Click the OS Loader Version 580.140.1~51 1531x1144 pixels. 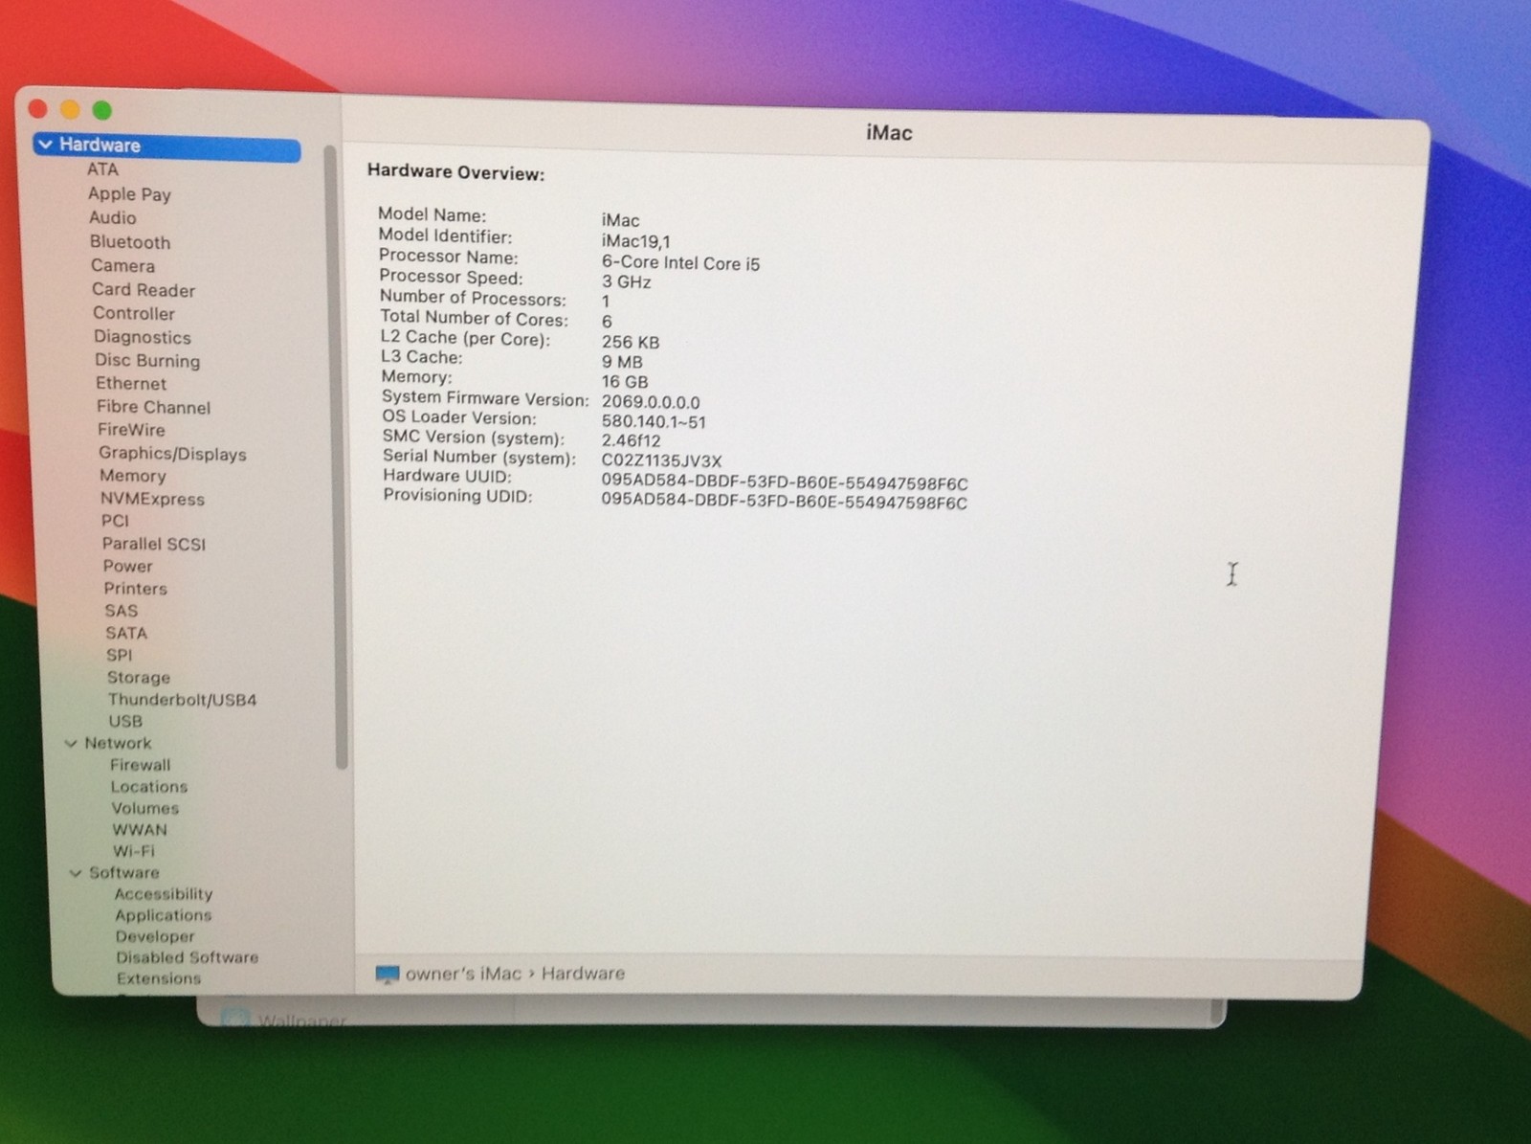coord(654,422)
